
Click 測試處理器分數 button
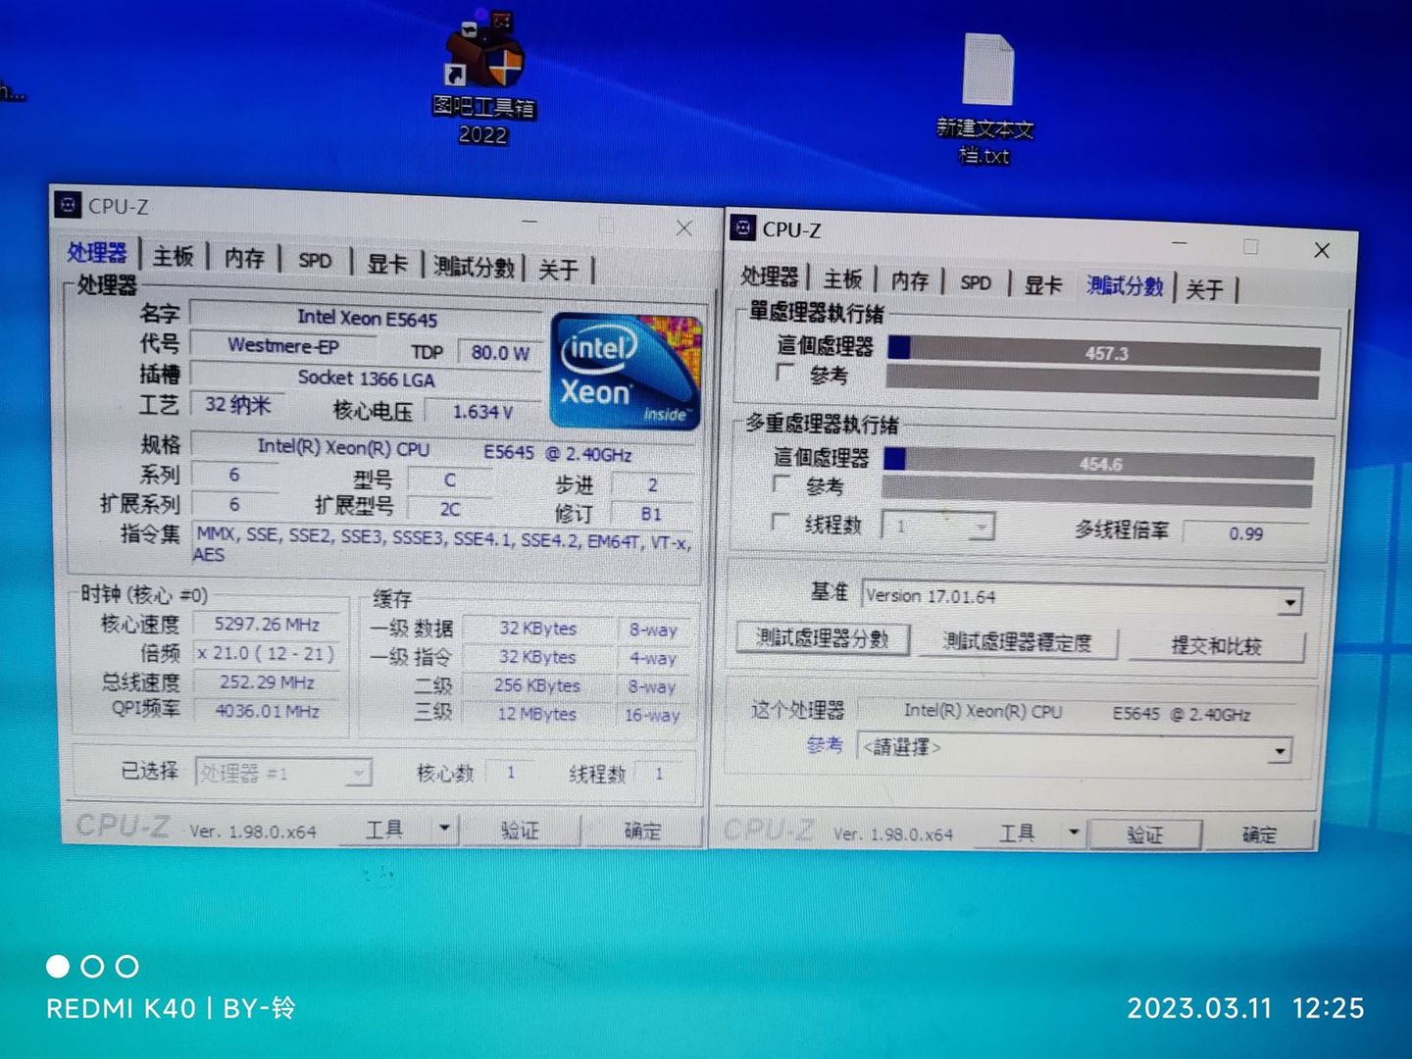point(823,639)
